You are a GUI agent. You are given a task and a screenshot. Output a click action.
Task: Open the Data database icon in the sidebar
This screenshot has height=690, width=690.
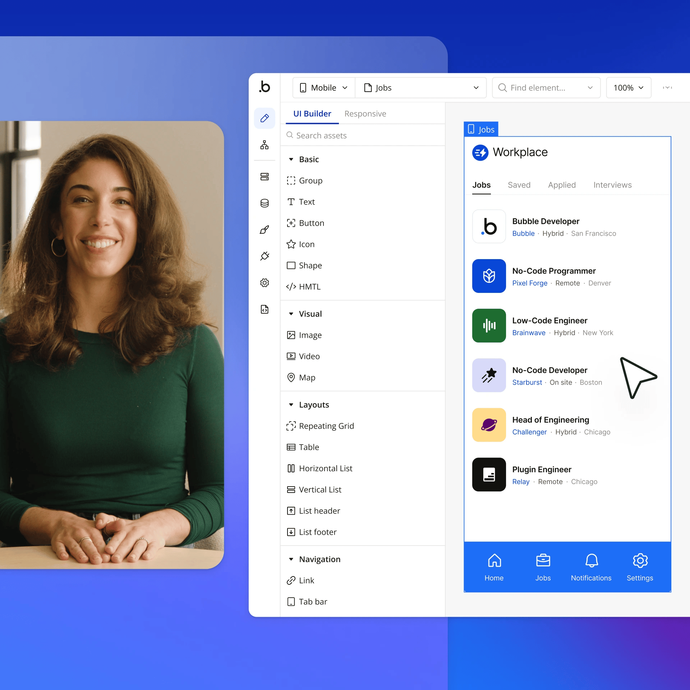[264, 203]
